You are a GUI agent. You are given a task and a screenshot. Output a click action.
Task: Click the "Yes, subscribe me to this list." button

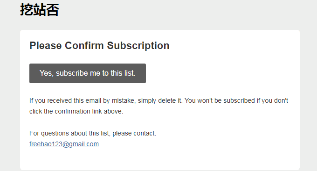pos(88,73)
